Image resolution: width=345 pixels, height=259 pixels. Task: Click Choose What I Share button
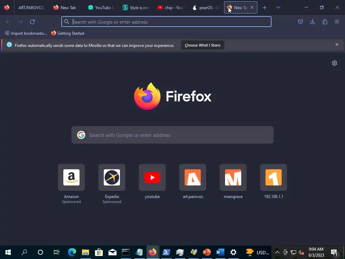pyautogui.click(x=202, y=45)
